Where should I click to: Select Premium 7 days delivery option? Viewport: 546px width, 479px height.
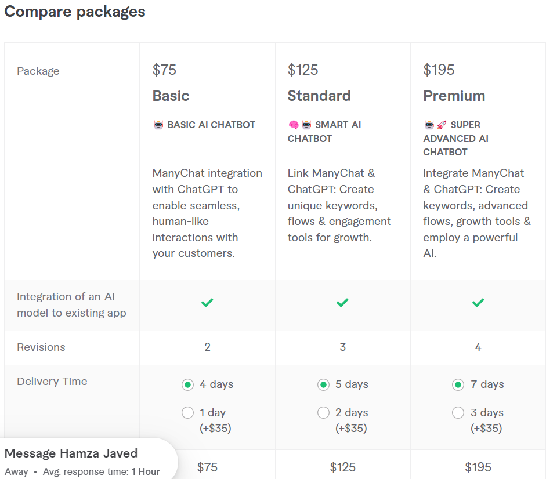click(x=458, y=384)
